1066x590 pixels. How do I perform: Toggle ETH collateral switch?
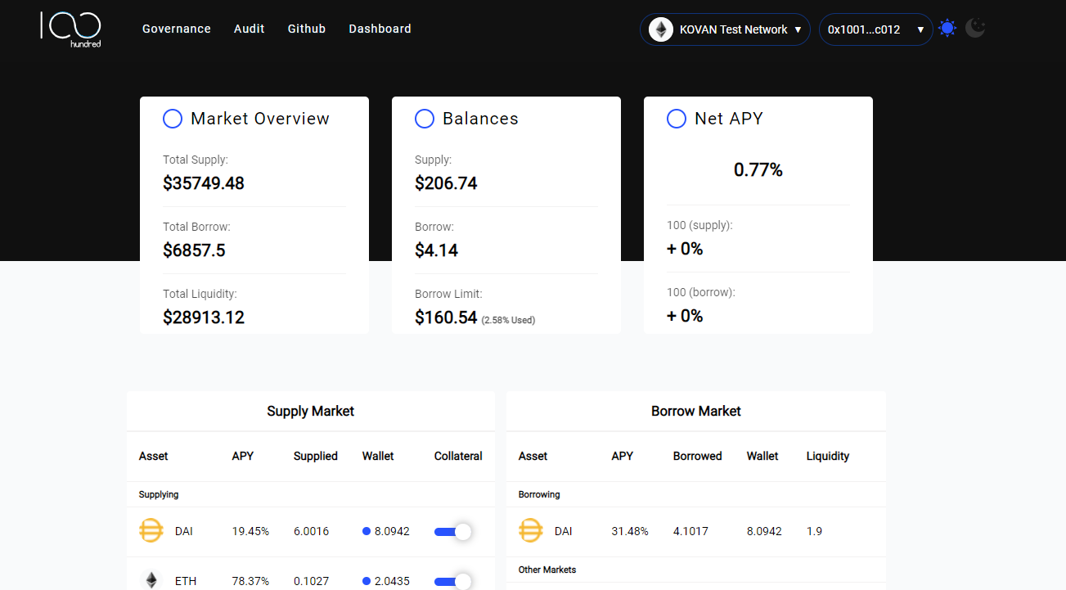[452, 581]
